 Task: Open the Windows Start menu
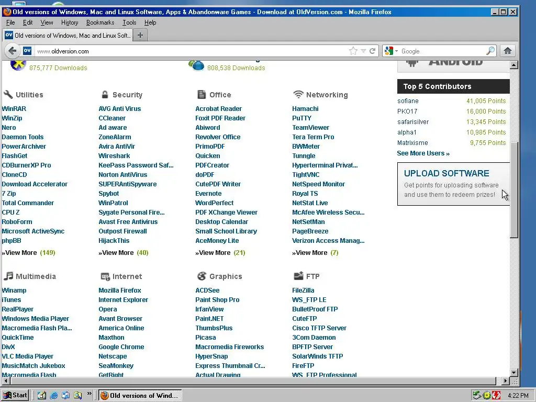tap(15, 396)
